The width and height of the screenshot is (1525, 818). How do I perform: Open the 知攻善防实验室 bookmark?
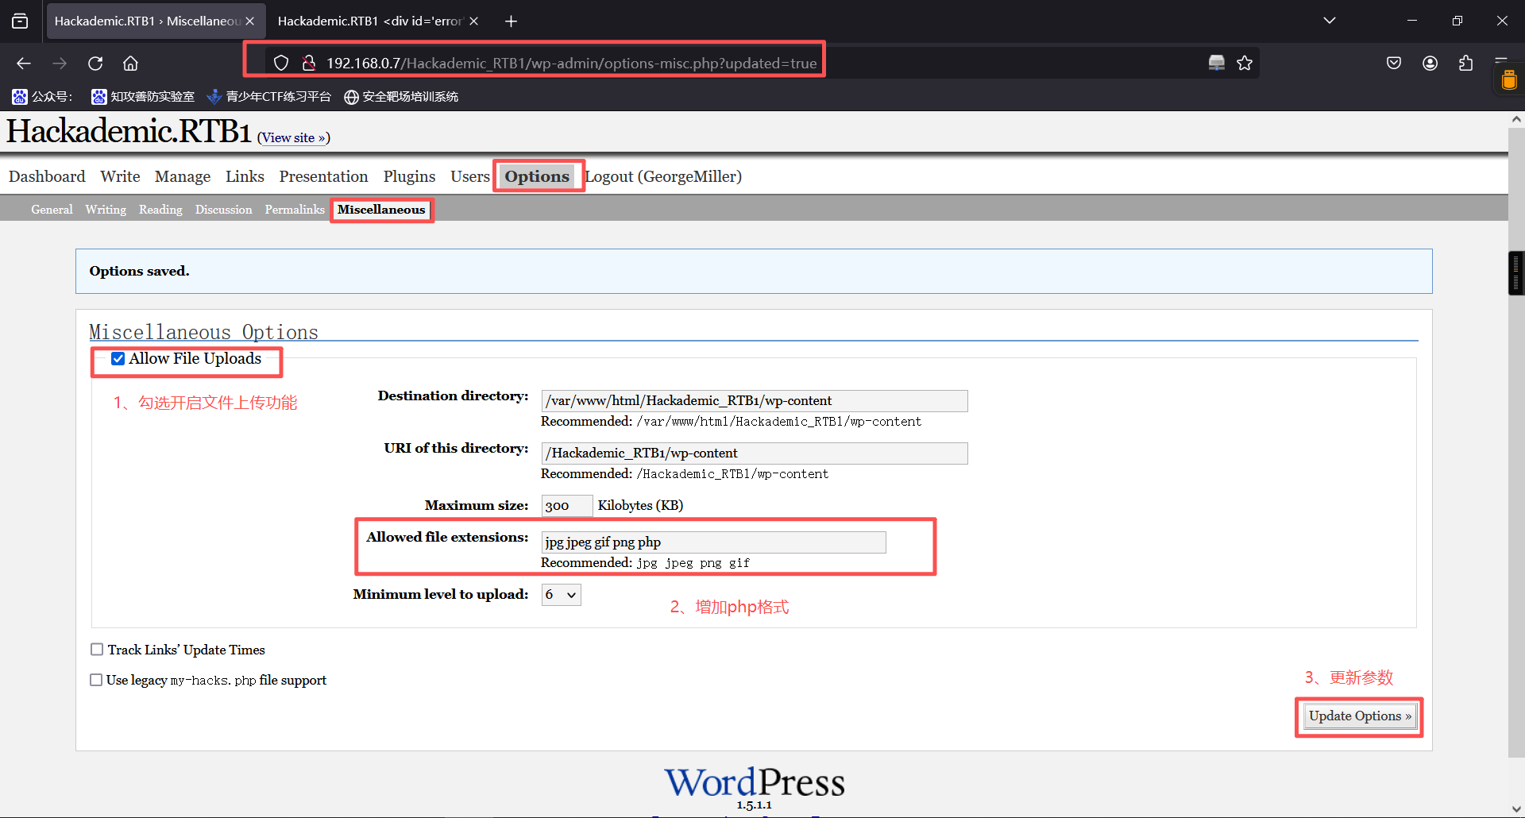[x=143, y=97]
